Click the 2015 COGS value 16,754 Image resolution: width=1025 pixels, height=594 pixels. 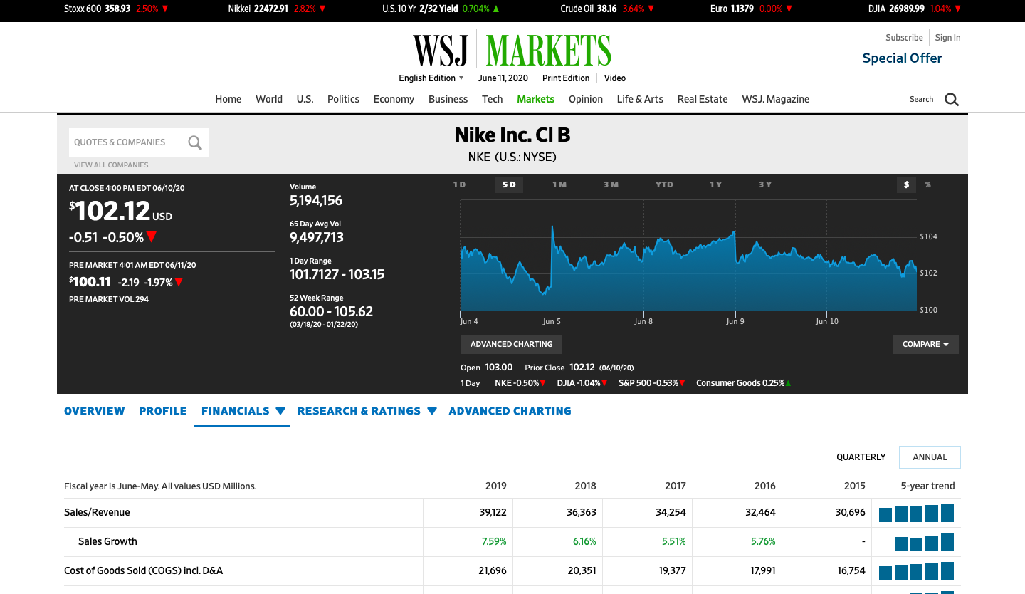click(x=851, y=571)
